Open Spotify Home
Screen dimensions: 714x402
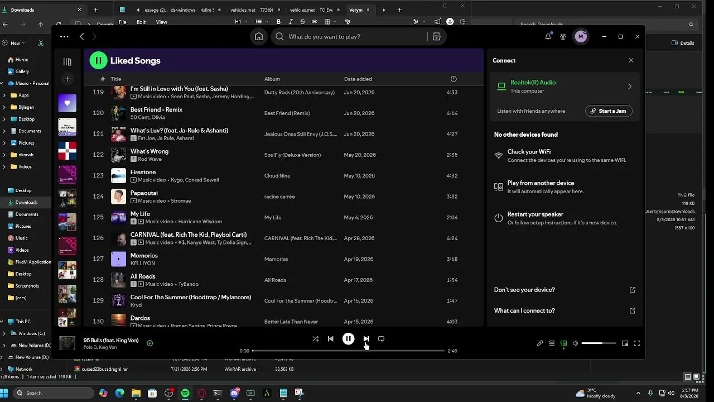pos(259,36)
